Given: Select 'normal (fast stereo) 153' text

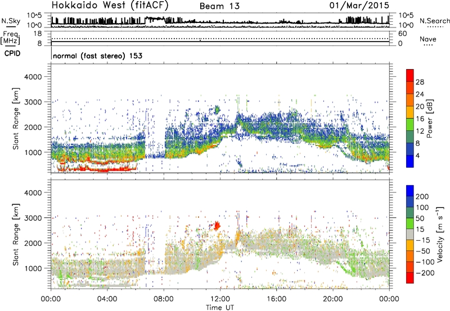Looking at the screenshot, I should pos(97,56).
